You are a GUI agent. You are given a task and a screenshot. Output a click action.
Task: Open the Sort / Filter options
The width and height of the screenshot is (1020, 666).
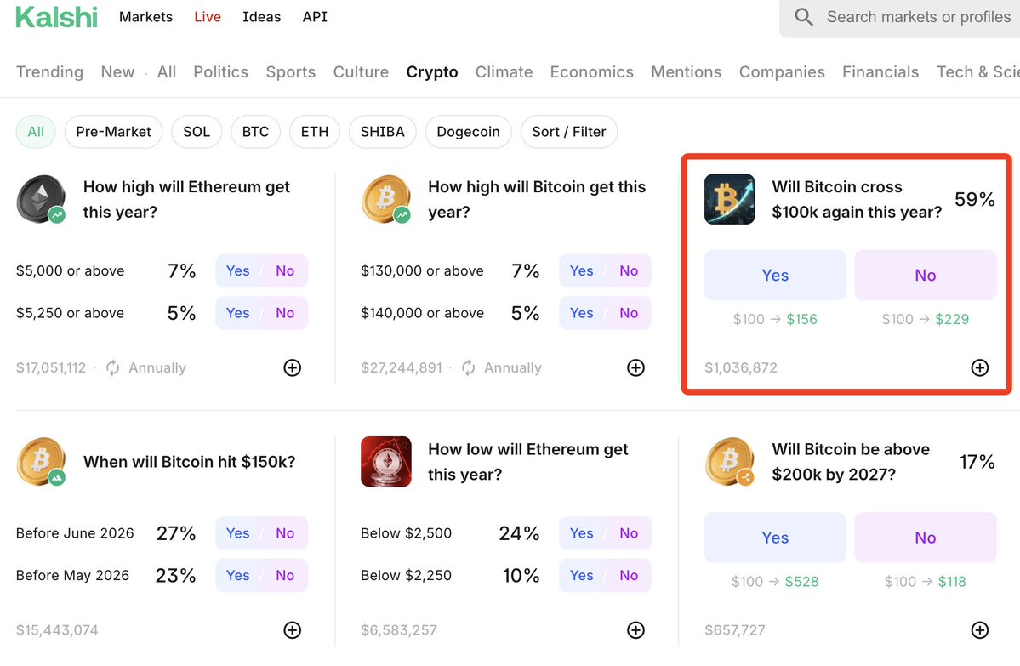click(568, 132)
